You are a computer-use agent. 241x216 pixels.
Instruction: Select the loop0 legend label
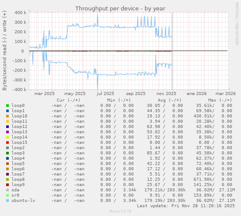coord(18,106)
